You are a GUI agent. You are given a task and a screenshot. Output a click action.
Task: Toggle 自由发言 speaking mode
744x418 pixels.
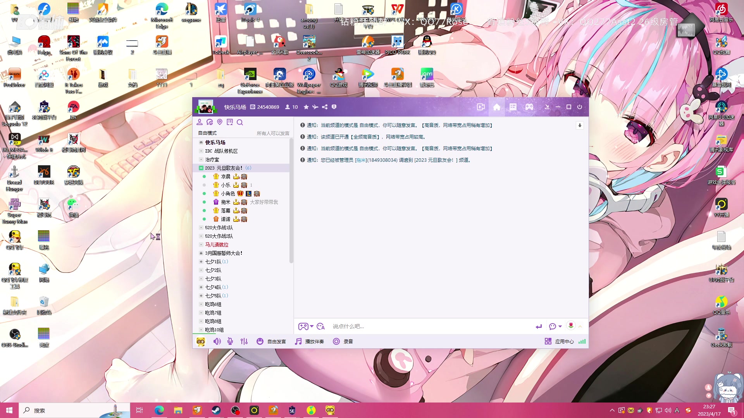[271, 341]
